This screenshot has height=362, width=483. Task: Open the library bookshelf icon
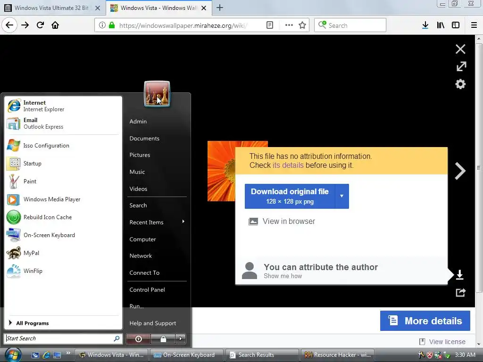441,25
